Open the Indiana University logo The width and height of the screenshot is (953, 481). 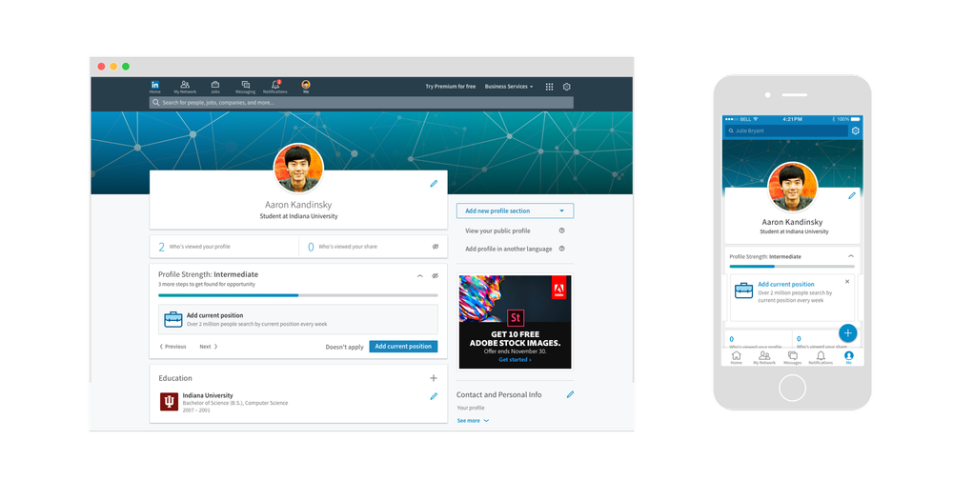[169, 402]
